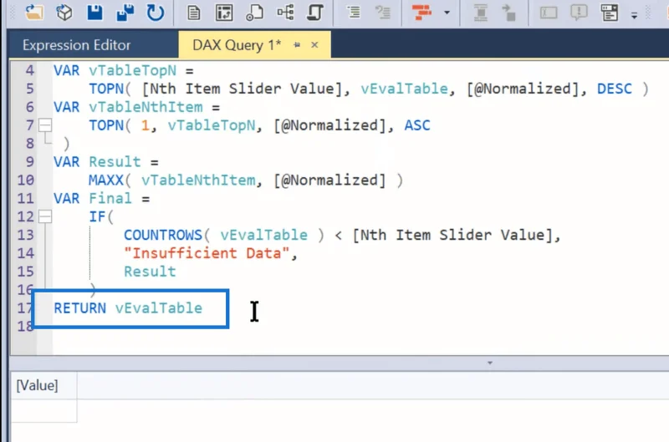This screenshot has width=669, height=442.
Task: Click the "Insufficient Data" string on line 14
Action: point(207,253)
